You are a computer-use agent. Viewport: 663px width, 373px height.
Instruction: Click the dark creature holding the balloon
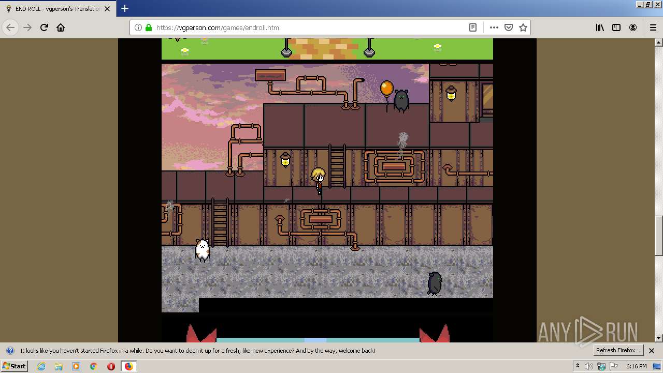tap(401, 101)
